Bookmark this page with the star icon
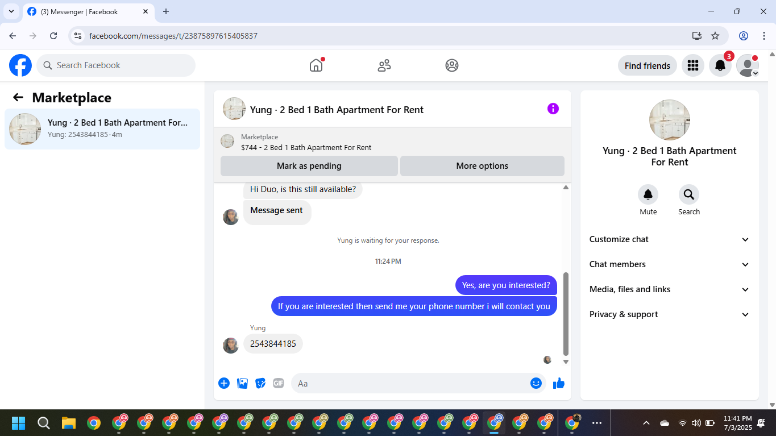 pyautogui.click(x=715, y=36)
